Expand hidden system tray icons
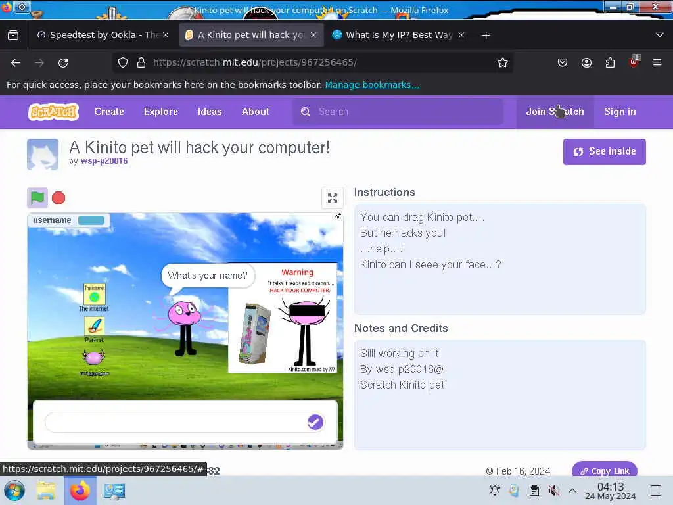Viewport: 673px width, 505px height. point(572,491)
